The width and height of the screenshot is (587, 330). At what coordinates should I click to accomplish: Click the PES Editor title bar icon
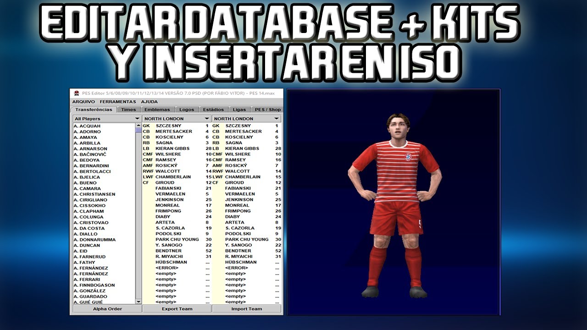(77, 93)
